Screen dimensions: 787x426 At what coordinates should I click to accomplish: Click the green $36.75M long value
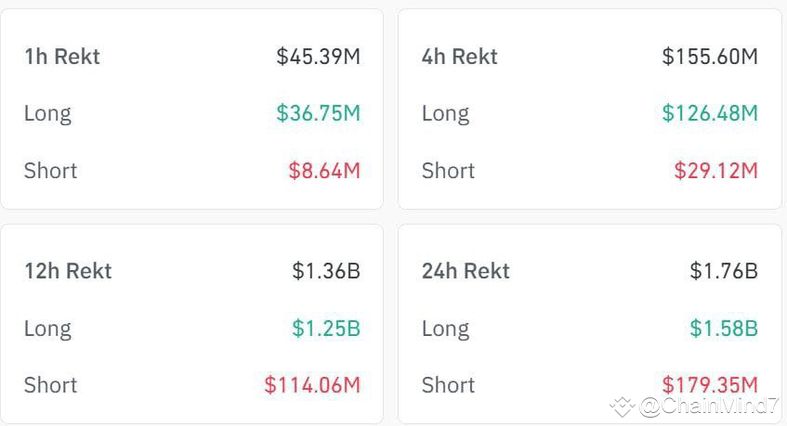pos(318,113)
